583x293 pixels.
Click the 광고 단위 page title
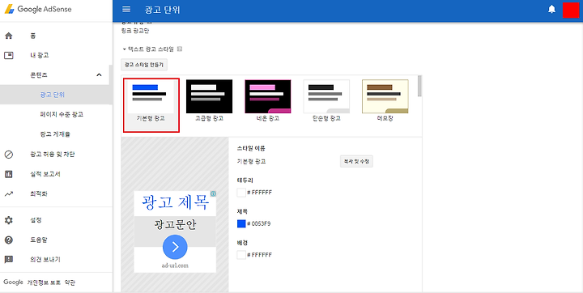click(x=162, y=10)
